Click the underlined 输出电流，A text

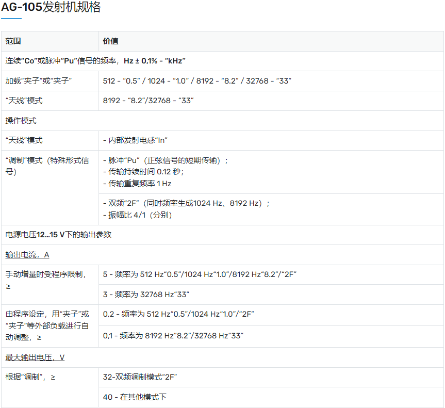[27, 255]
